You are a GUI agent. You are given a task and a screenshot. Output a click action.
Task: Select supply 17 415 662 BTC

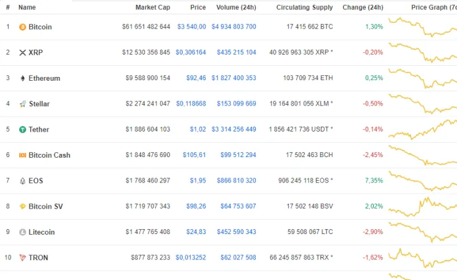[309, 27]
